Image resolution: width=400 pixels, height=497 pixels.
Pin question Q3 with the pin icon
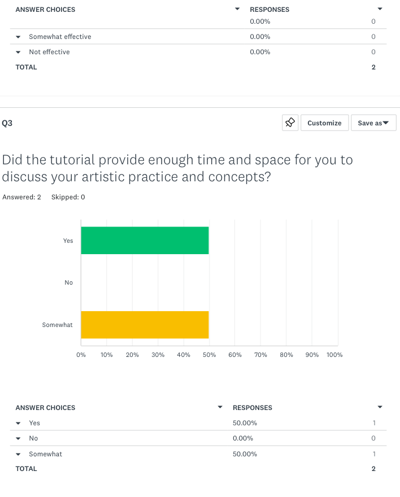coord(290,123)
